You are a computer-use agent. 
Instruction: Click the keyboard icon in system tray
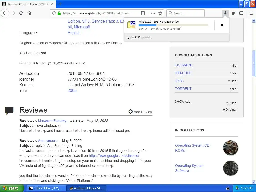click(x=228, y=188)
